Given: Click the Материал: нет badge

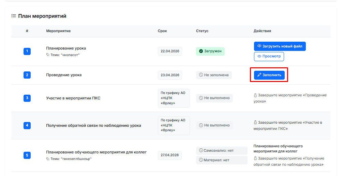Looking at the screenshot, I should pos(222,160).
